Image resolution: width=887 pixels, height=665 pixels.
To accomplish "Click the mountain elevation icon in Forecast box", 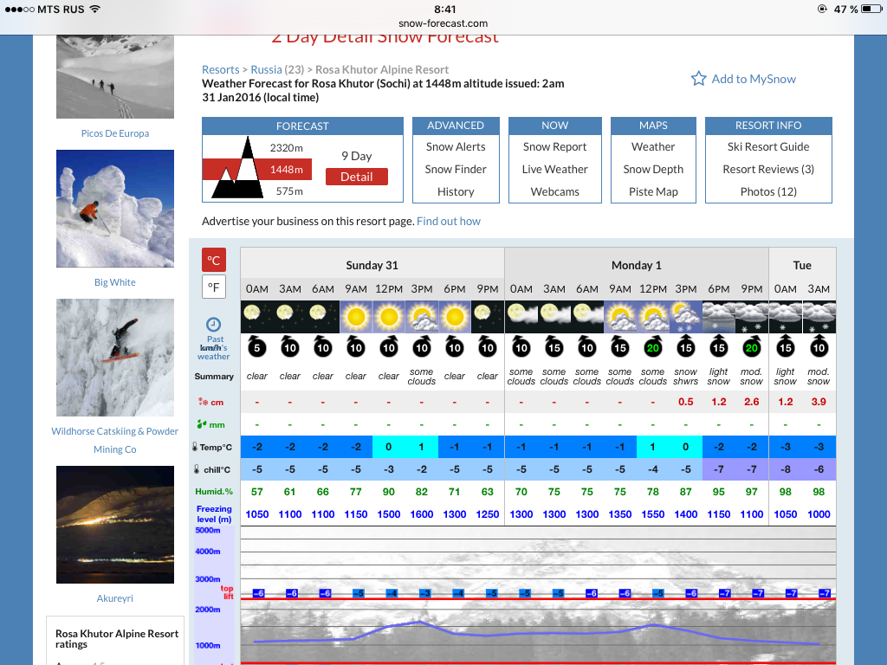I will [x=237, y=168].
